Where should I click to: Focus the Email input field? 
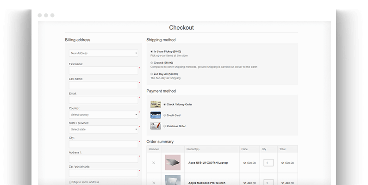[103, 100]
